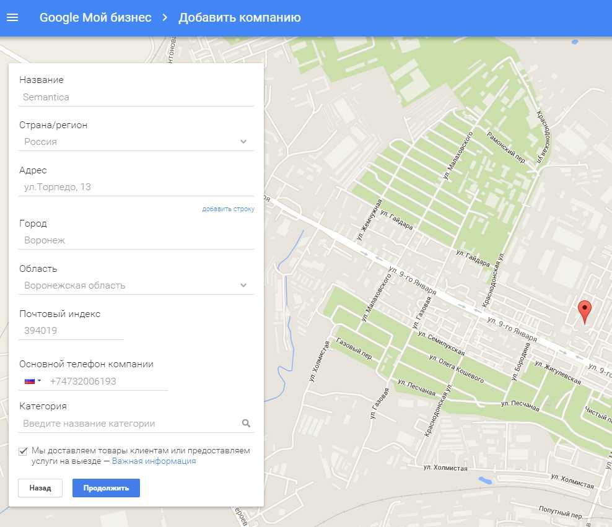Expand the Страна/регион dropdown
This screenshot has height=527, width=612.
tap(243, 142)
